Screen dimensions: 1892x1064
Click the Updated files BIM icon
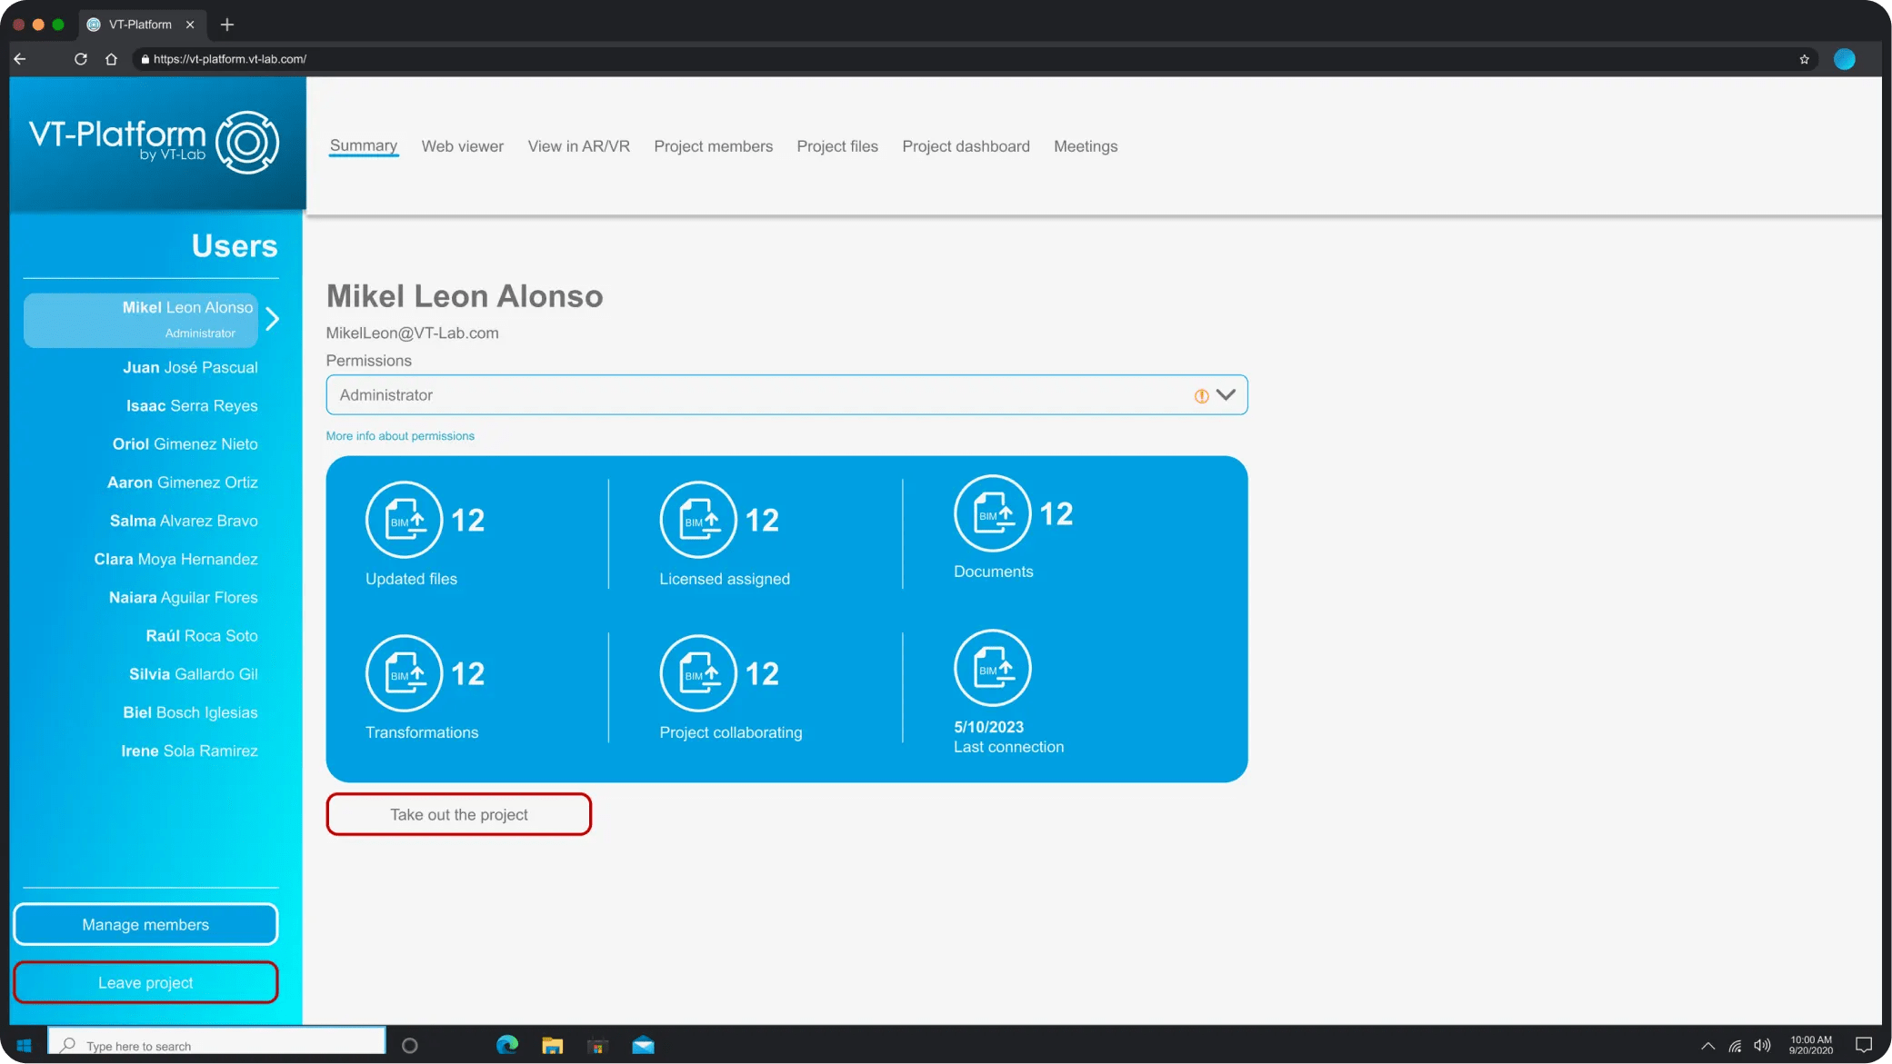coord(404,520)
